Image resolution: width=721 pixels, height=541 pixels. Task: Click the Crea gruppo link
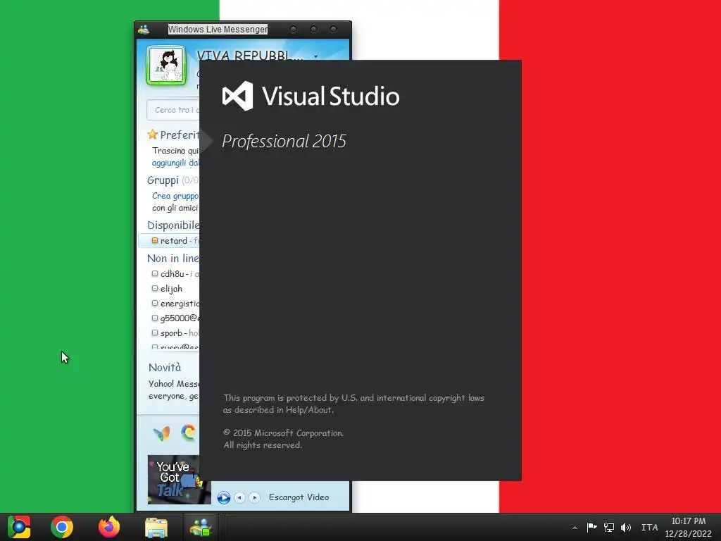coord(175,196)
